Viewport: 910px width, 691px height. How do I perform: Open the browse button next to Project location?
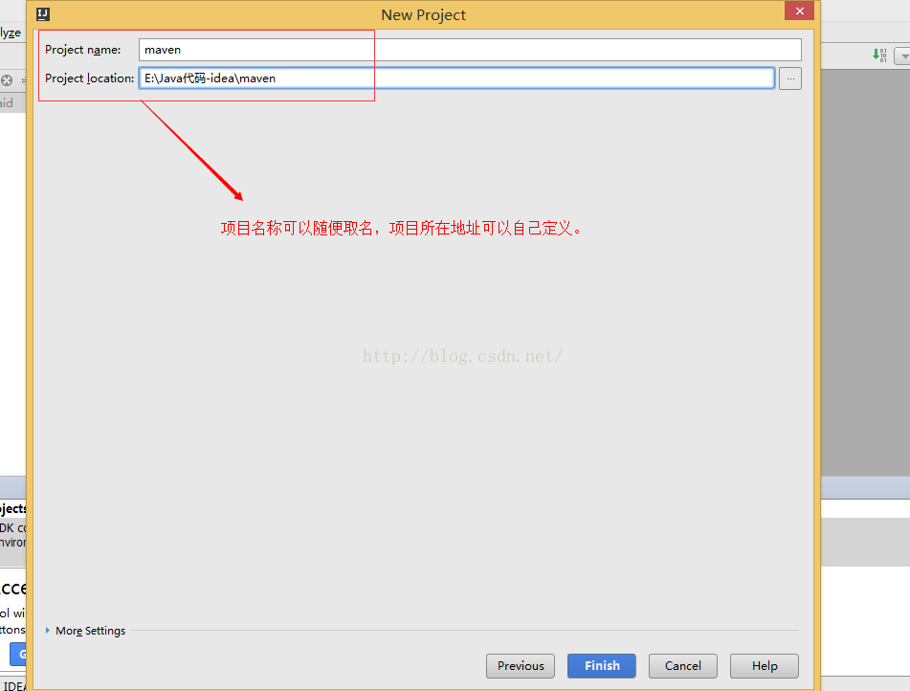pyautogui.click(x=789, y=78)
